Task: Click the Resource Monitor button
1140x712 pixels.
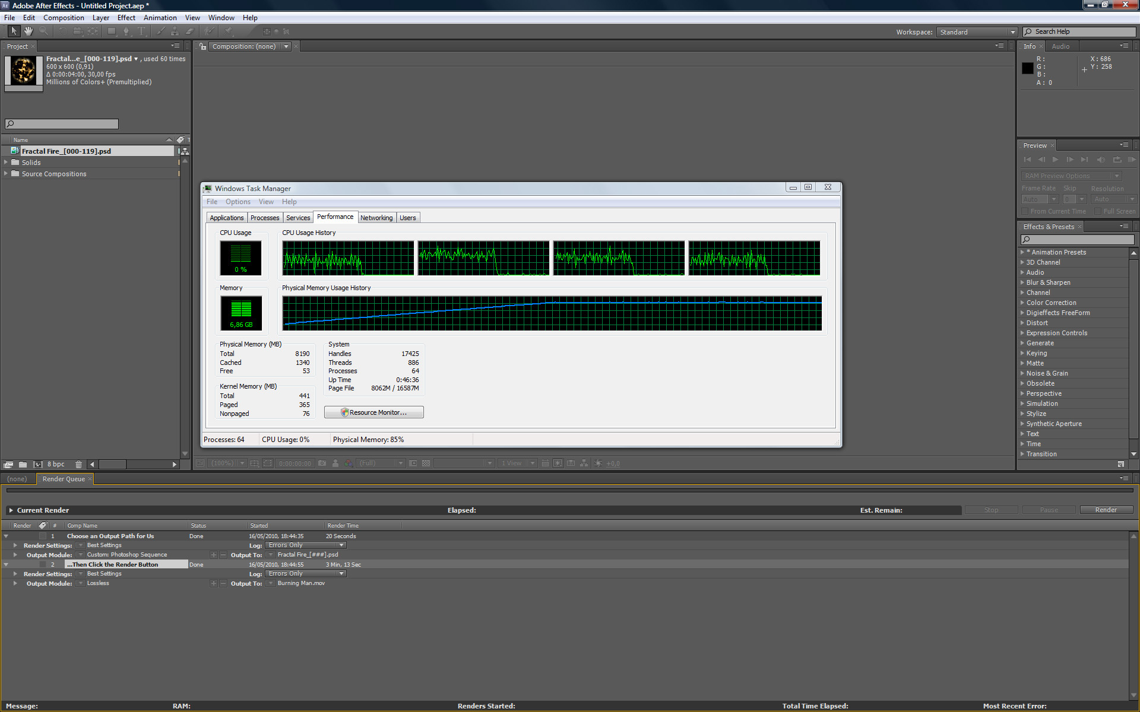Action: tap(373, 412)
